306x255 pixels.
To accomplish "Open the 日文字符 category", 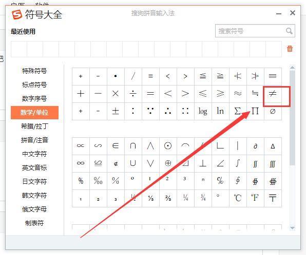I will (34, 181).
